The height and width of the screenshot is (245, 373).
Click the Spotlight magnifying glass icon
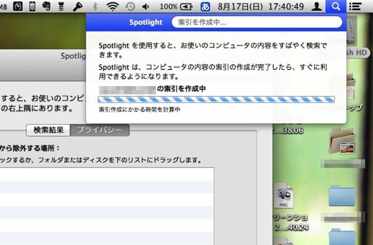tap(335, 7)
